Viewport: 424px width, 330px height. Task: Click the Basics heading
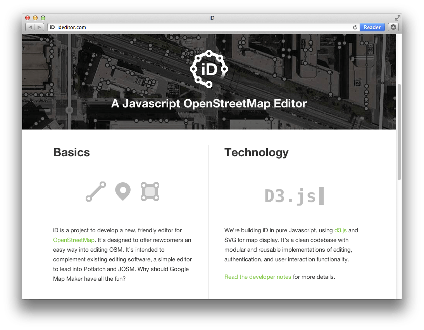point(71,152)
